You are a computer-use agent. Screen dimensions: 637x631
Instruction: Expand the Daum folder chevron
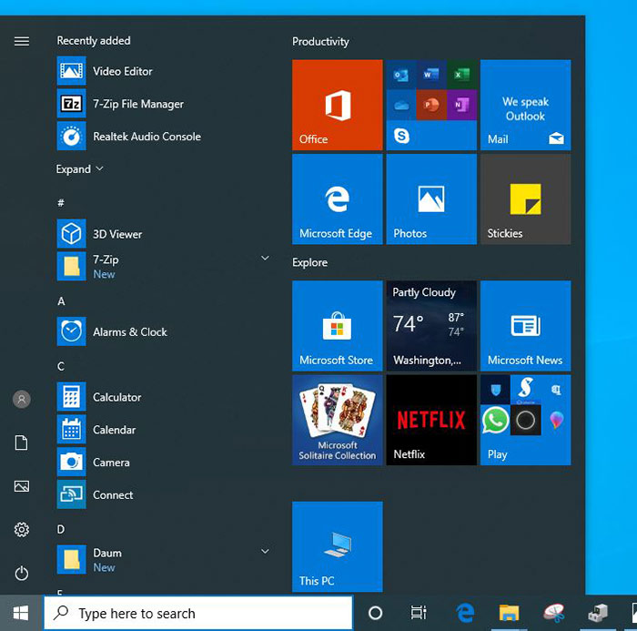(x=265, y=551)
